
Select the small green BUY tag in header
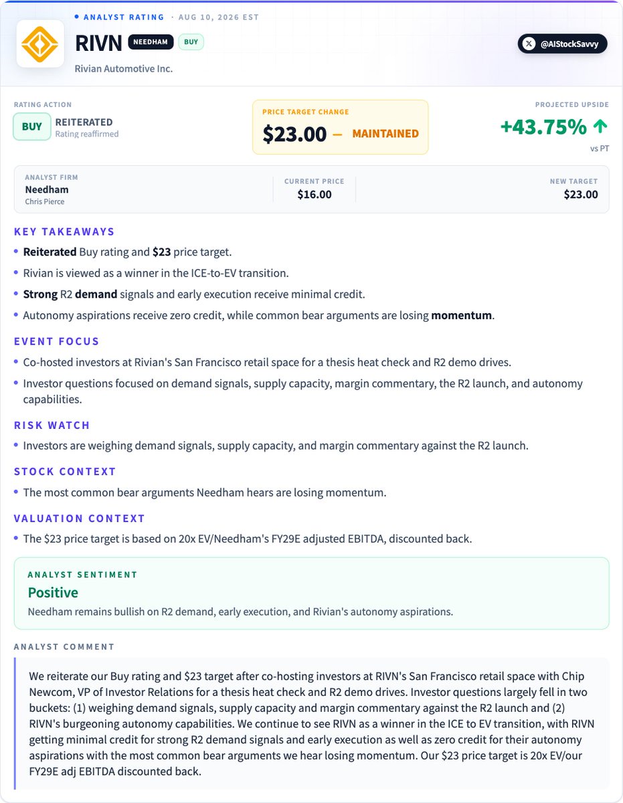(191, 42)
